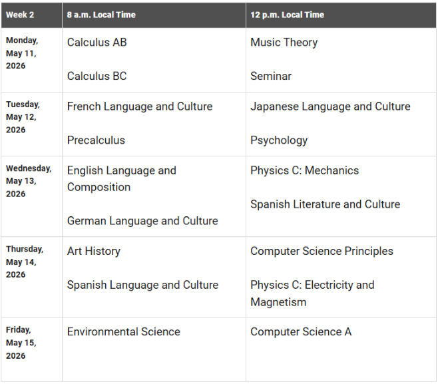Screen dimensions: 438x384
Task: Select the Calculus BC exam
Action: 97,76
